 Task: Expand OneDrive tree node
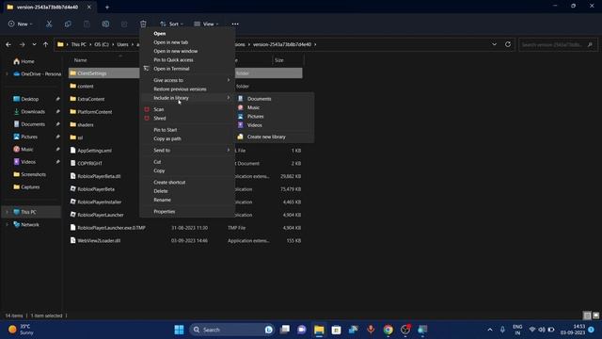tap(7, 74)
